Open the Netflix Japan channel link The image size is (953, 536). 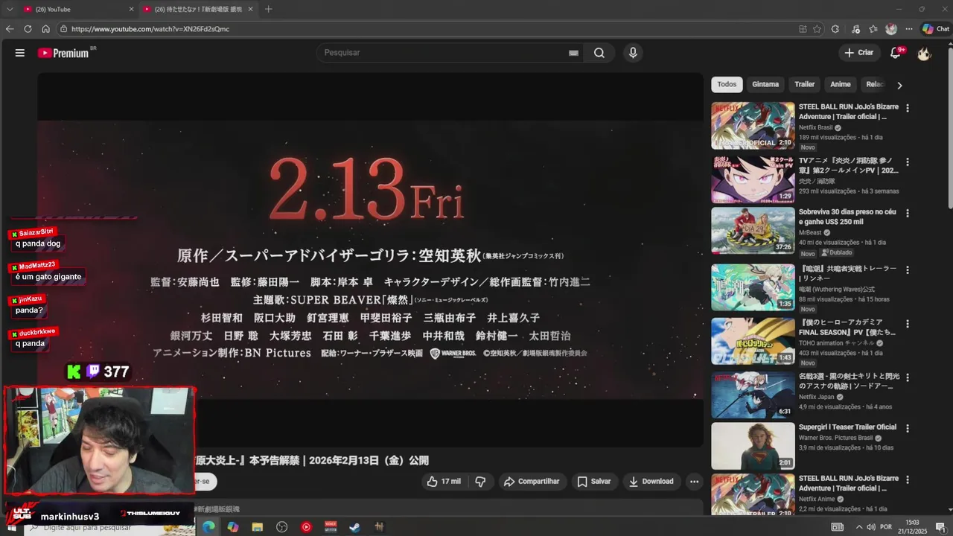[817, 397]
